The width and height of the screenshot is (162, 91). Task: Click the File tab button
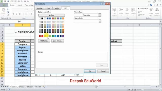tap(4, 5)
